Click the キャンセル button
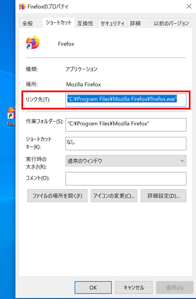The image size is (196, 299). point(134,287)
